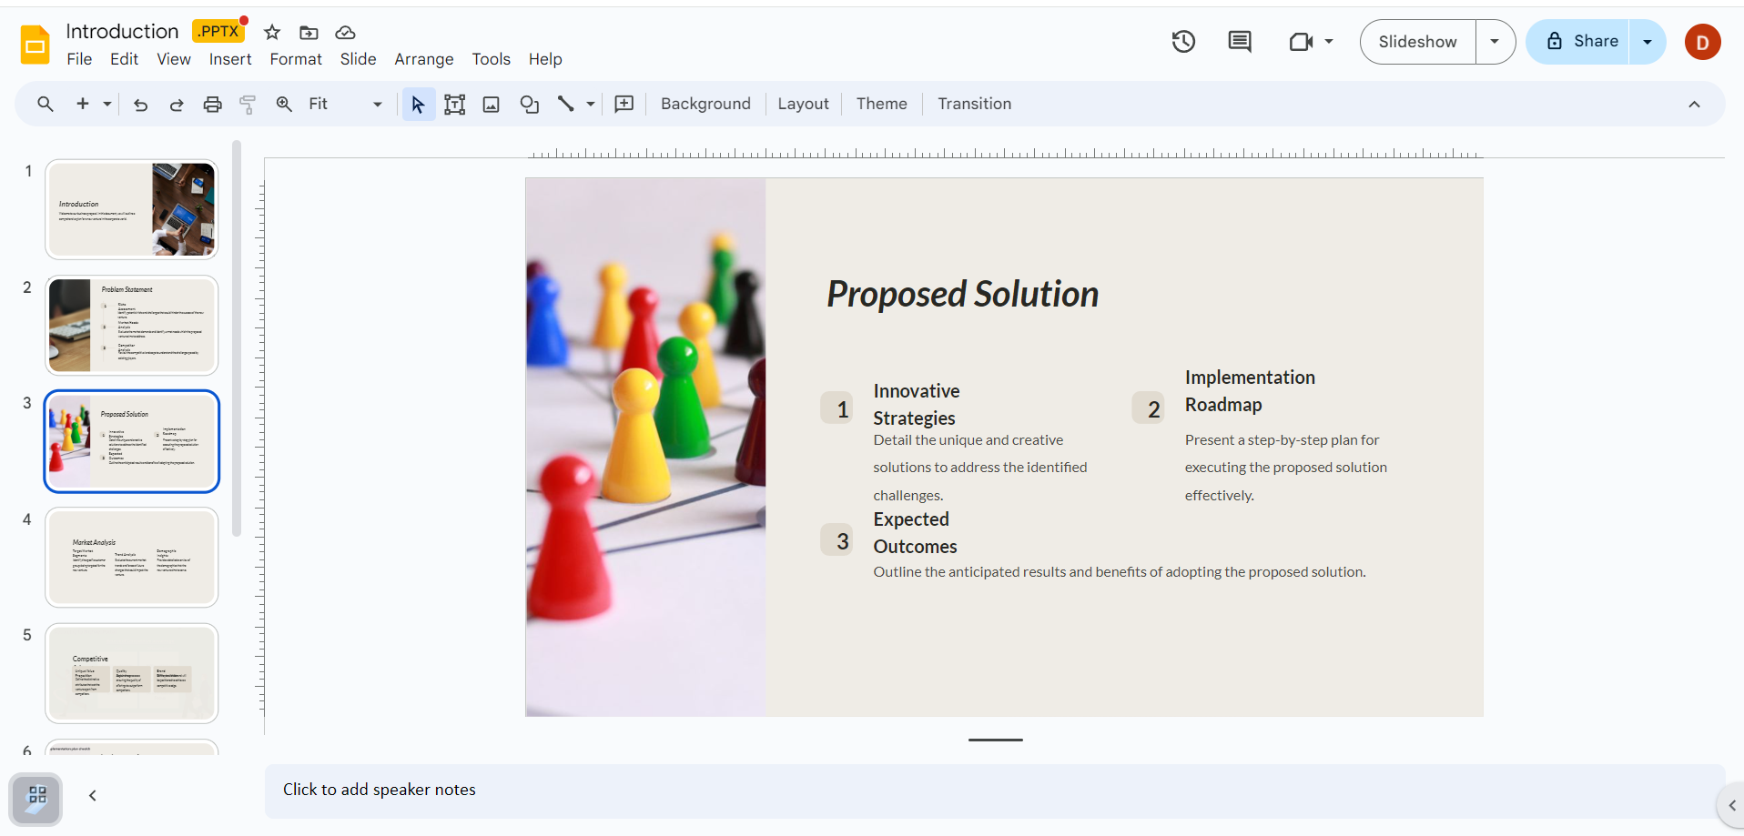Add a comment from toolbar
The image size is (1744, 836).
(x=624, y=104)
